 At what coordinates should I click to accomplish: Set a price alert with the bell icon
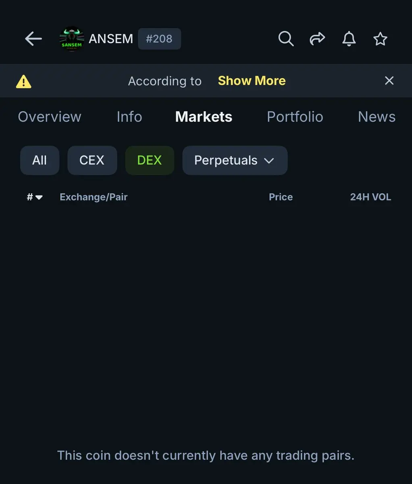click(x=349, y=39)
